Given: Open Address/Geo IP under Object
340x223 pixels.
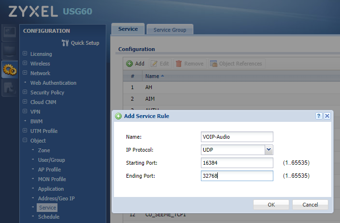Looking at the screenshot, I should tap(56, 198).
